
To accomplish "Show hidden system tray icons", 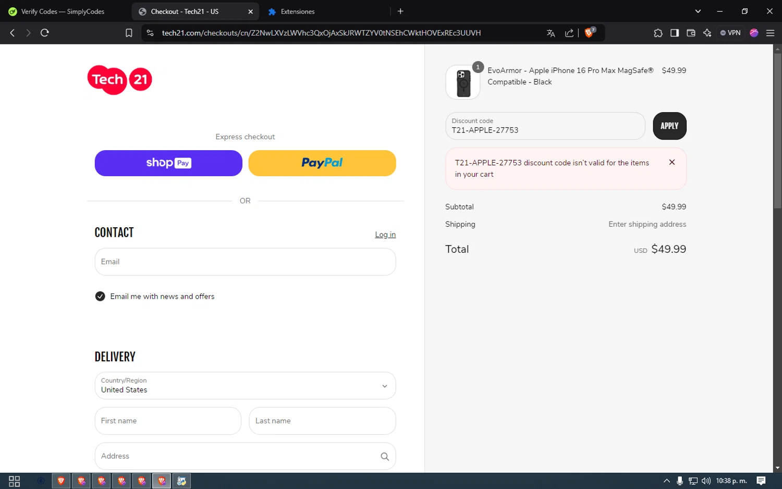I will pos(666,481).
